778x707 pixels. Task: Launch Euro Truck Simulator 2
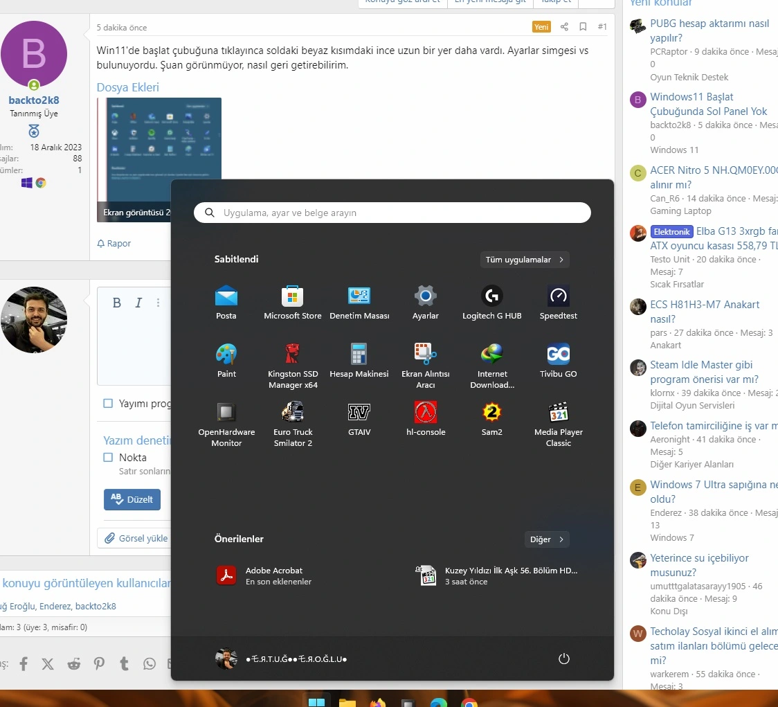point(293,424)
